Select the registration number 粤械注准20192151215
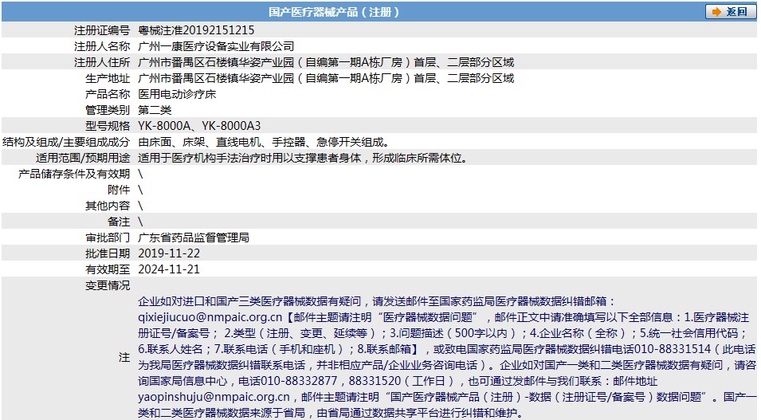The image size is (761, 420). coord(196,30)
